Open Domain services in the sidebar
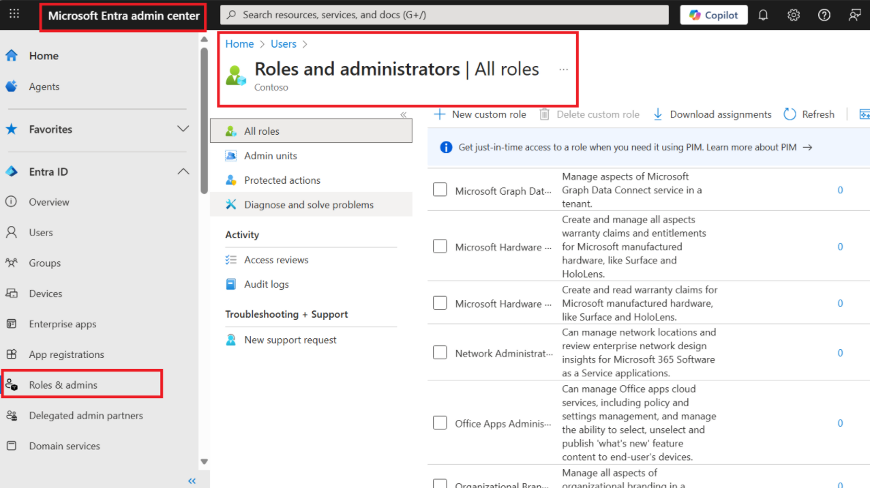 click(65, 446)
